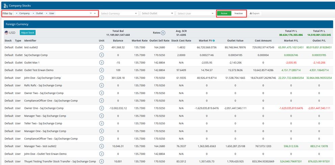The height and width of the screenshot is (165, 335).
Task: Click unit icon for test outlet2 row
Action: [102, 47]
